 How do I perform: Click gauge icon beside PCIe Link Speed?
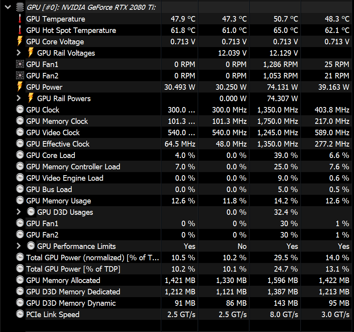[20, 314]
